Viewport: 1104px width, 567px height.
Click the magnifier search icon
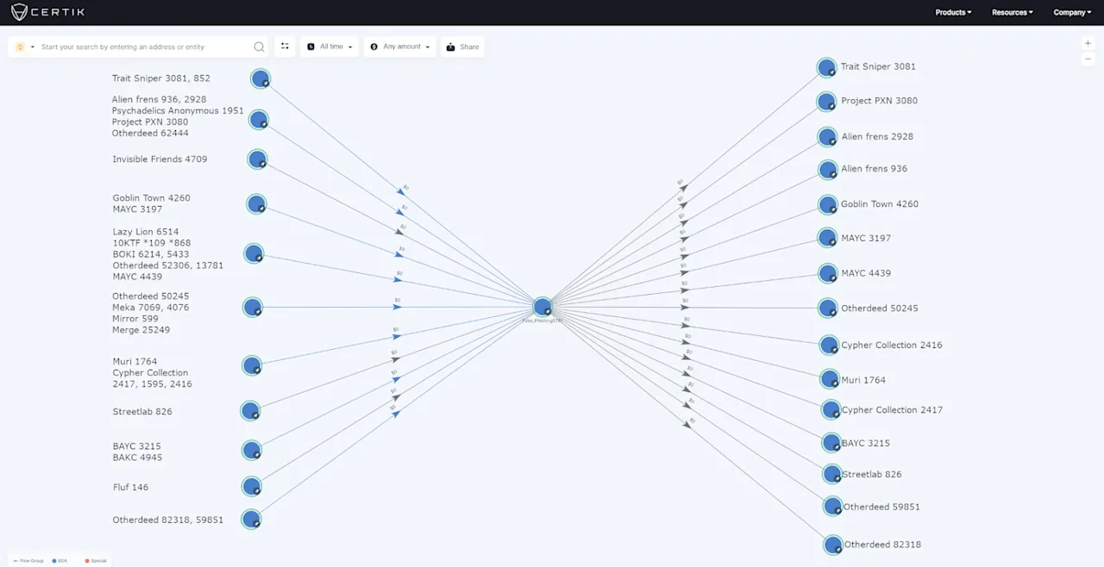[259, 47]
